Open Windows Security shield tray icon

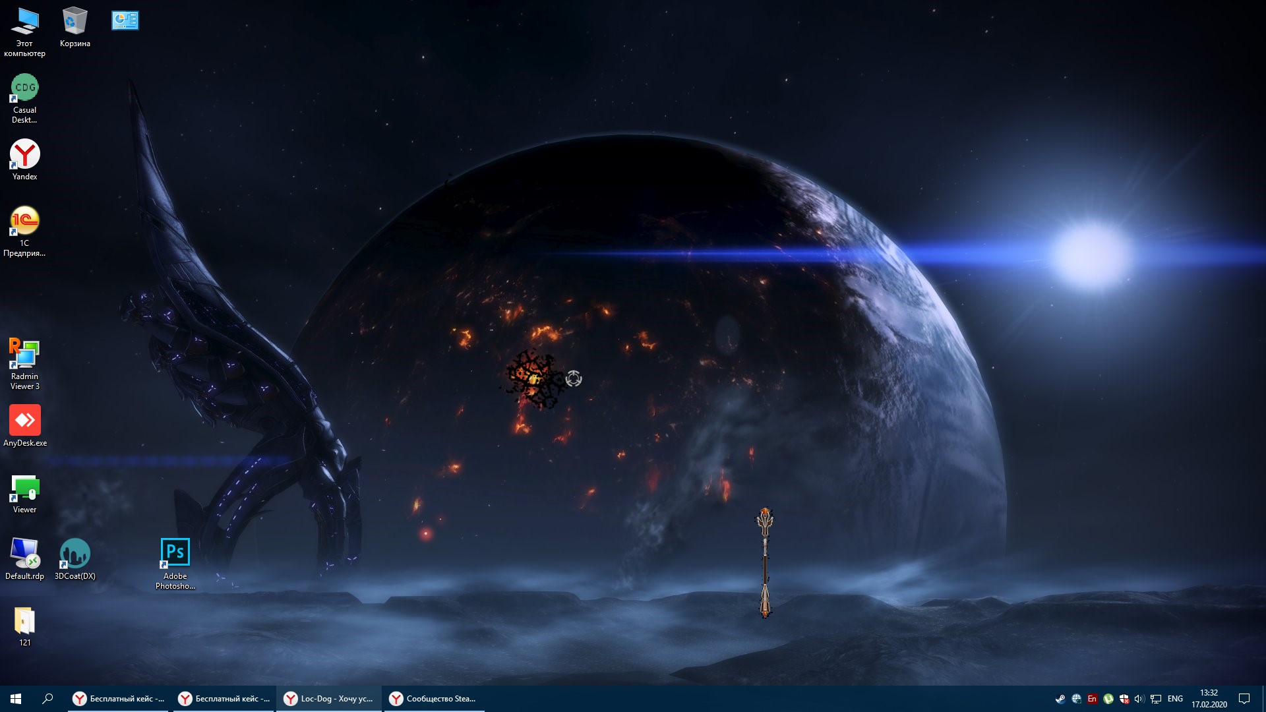[1124, 699]
